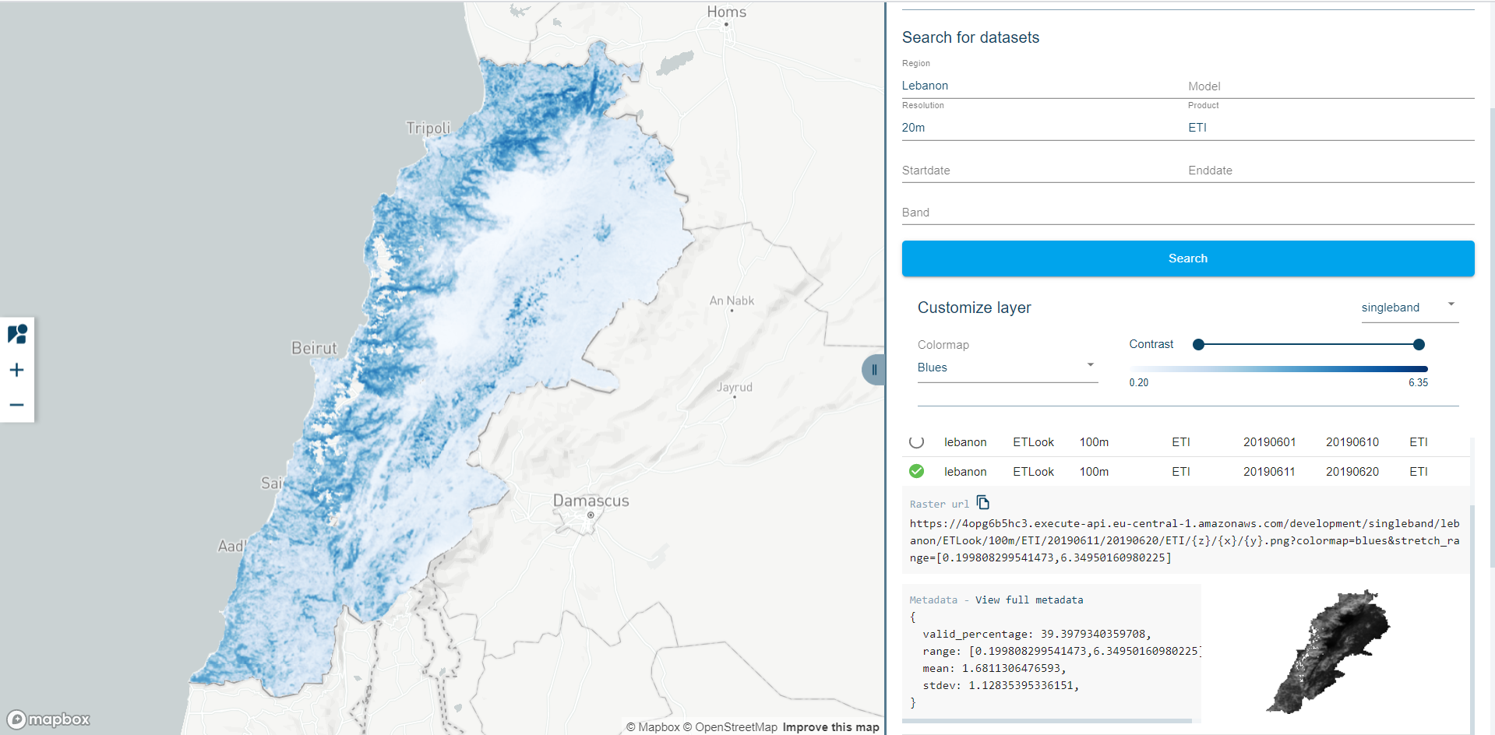Viewport: 1495px width, 735px height.
Task: Expand the singleband layer type dropdown
Action: pos(1409,308)
